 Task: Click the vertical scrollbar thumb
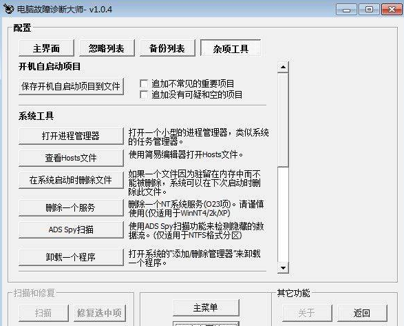tap(283, 120)
